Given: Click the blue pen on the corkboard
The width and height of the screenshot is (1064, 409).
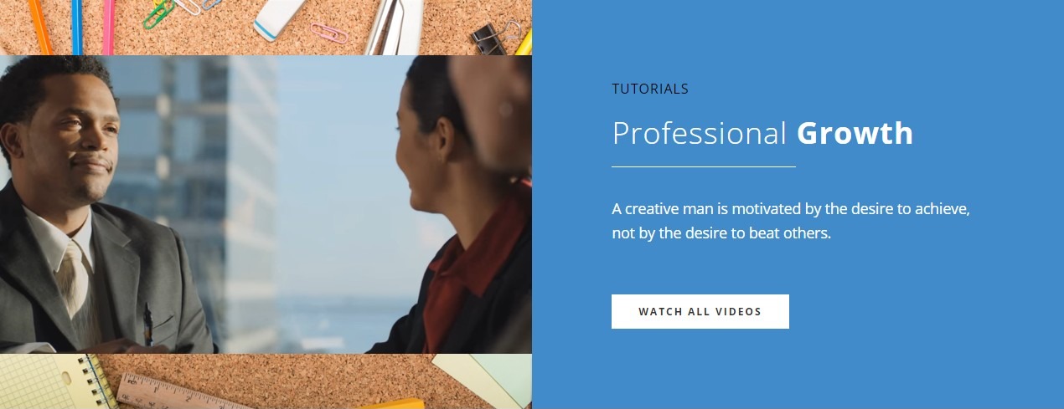Looking at the screenshot, I should click(x=77, y=27).
